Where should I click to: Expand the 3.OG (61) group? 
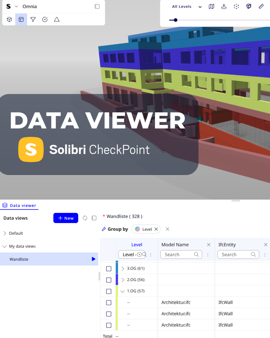122,268
